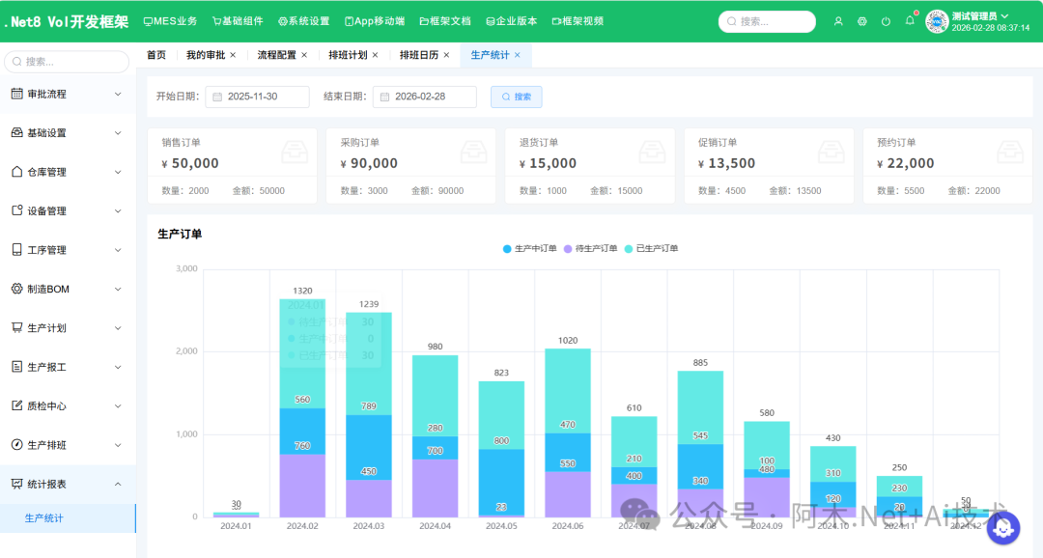Screen dimensions: 1043x558
Task: Toggle 生产中订单 legend series
Action: 529,249
